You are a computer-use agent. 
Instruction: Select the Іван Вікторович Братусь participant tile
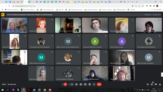click(x=68, y=57)
